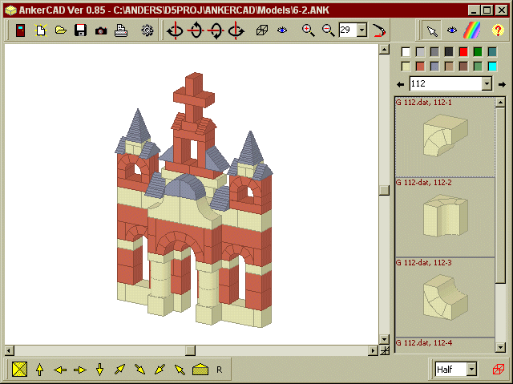This screenshot has width=513, height=384.
Task: Move stone with yellow left arrow
Action: (60, 370)
